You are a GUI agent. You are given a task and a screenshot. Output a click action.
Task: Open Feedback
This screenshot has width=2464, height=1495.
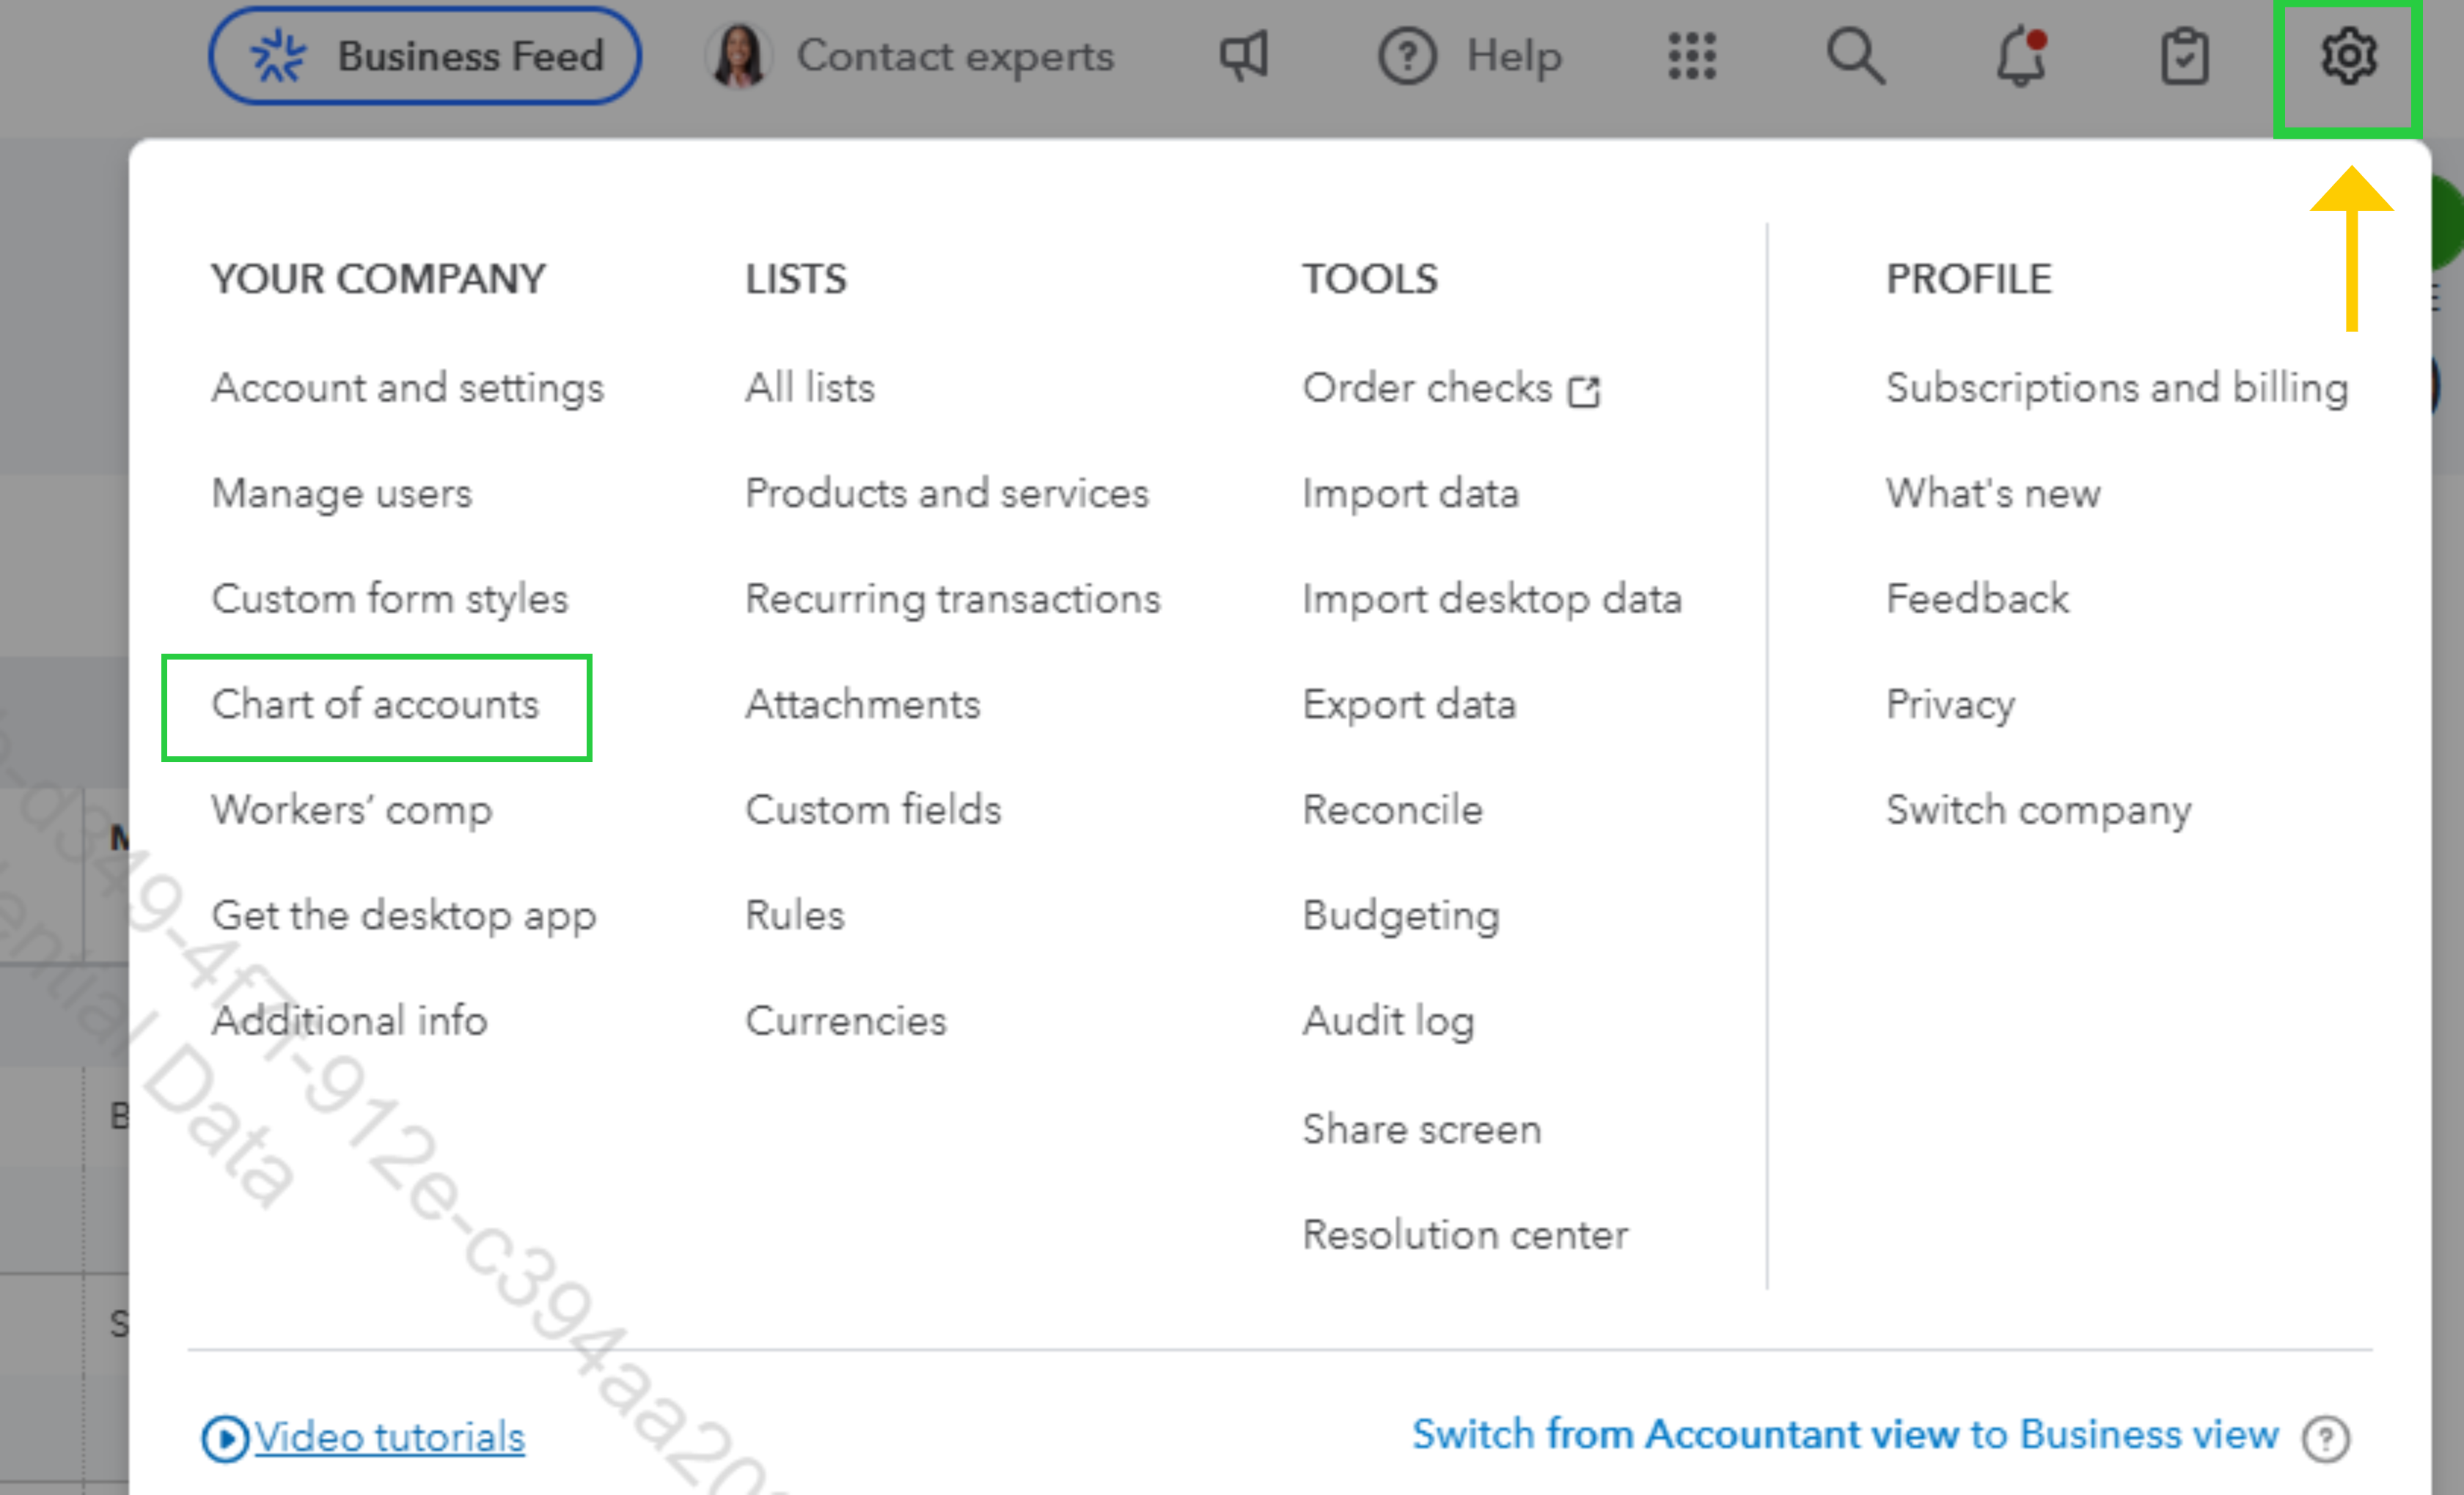coord(1977,599)
